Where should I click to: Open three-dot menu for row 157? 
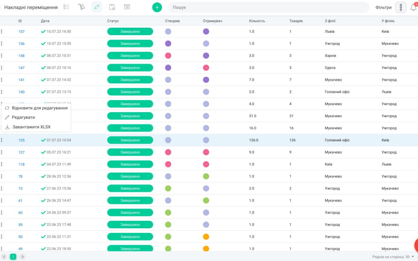(2, 31)
